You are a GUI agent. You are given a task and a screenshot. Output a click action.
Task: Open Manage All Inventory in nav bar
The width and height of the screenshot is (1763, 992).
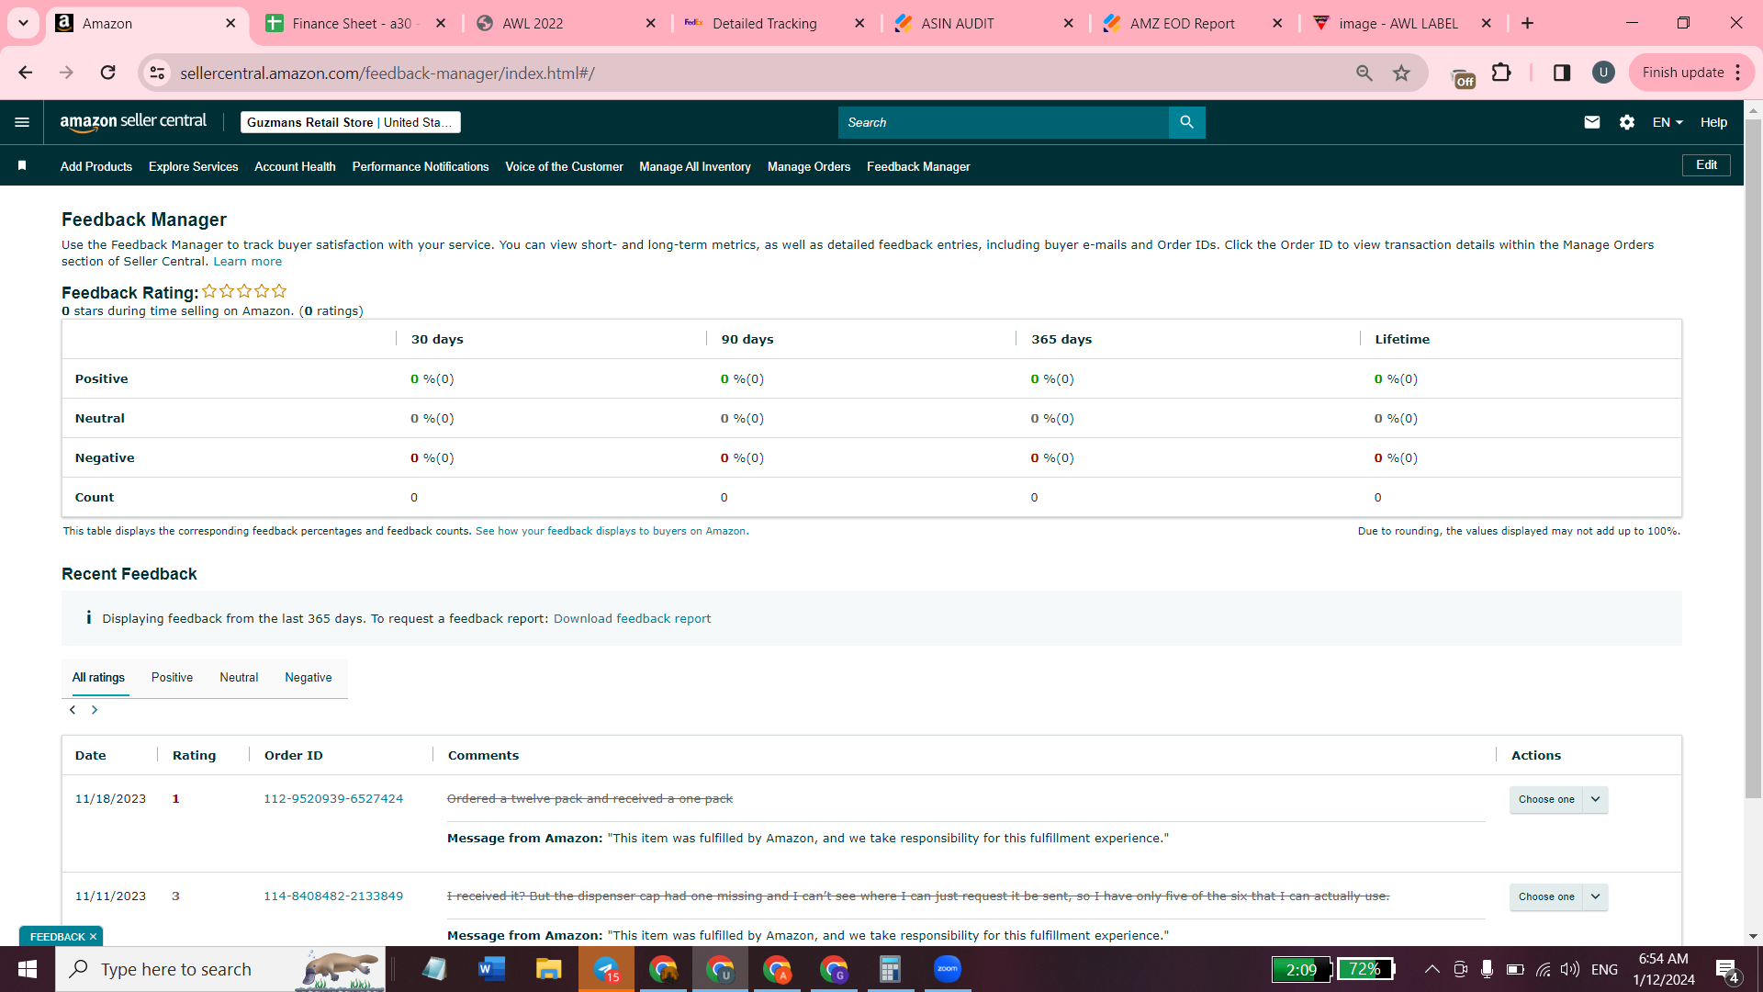695,166
